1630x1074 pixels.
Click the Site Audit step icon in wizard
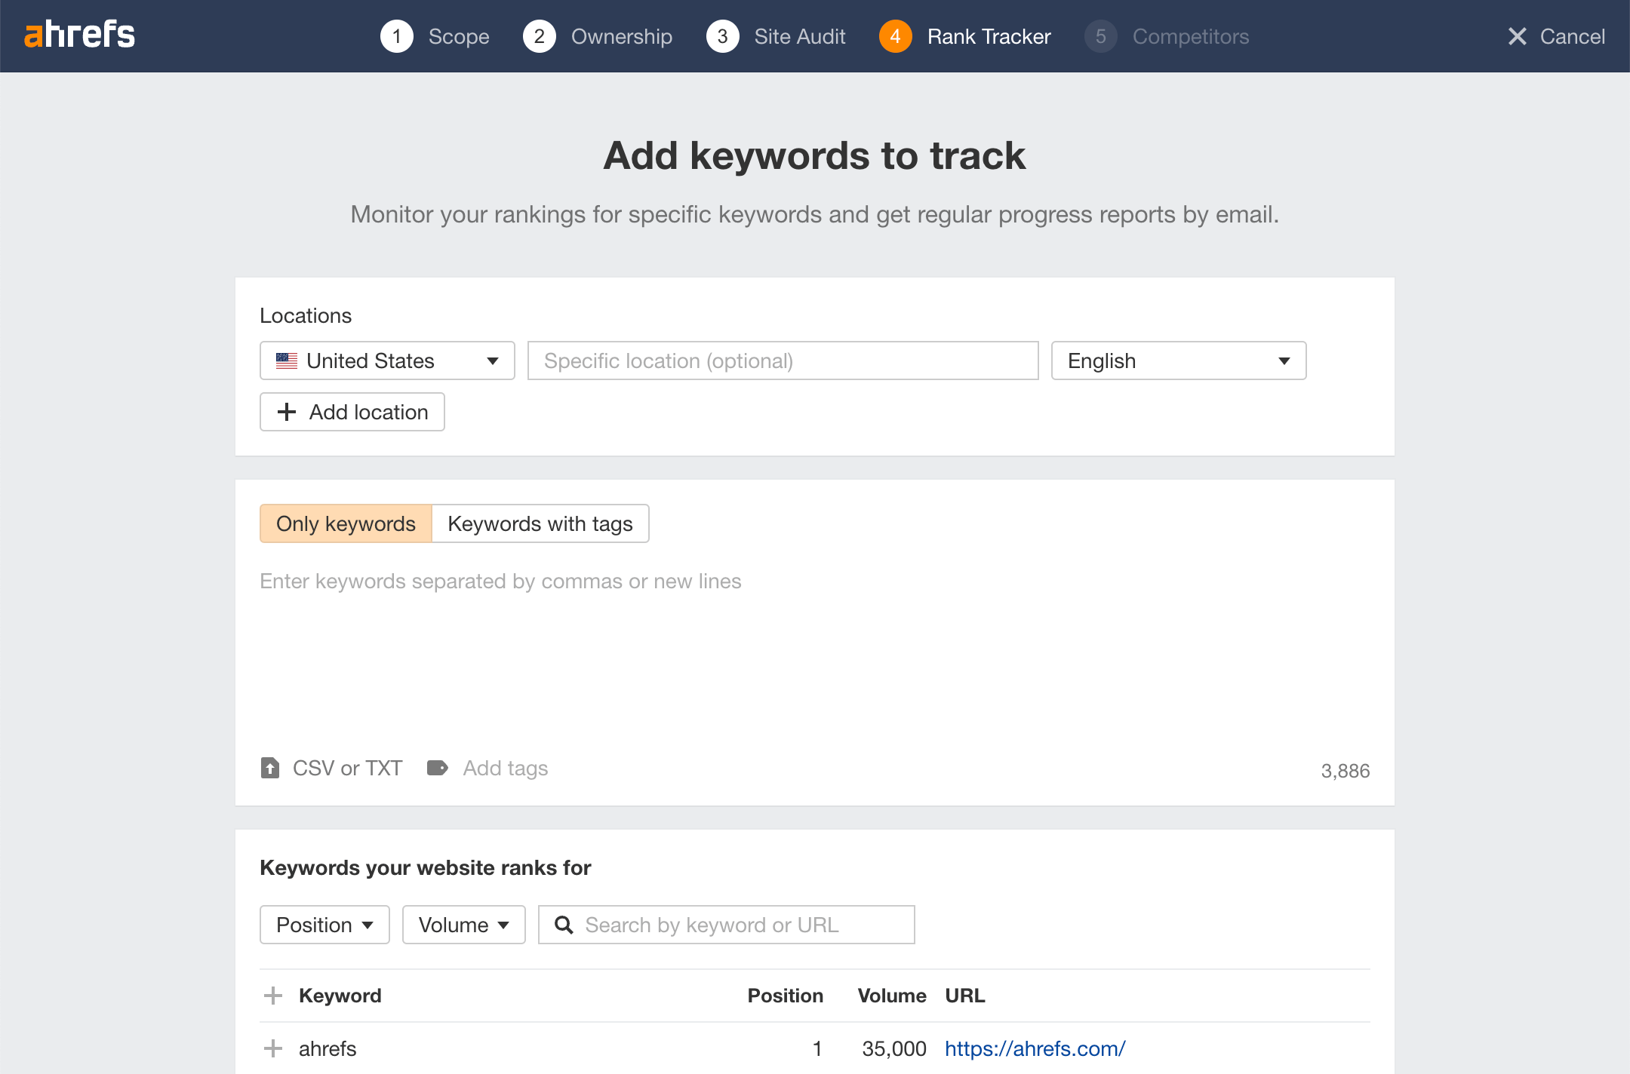tap(724, 36)
